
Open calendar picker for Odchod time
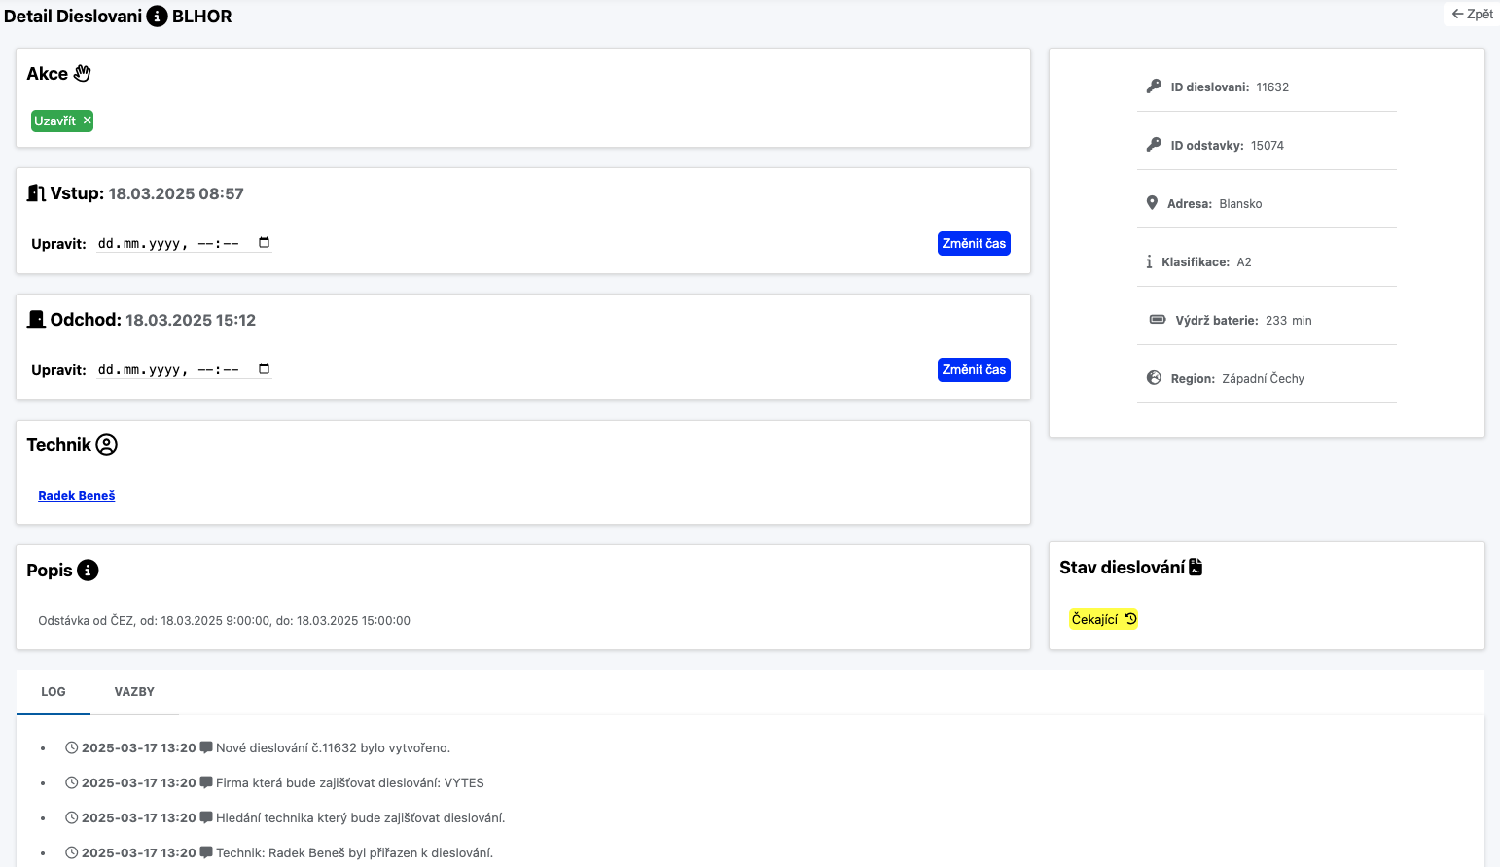pos(264,369)
